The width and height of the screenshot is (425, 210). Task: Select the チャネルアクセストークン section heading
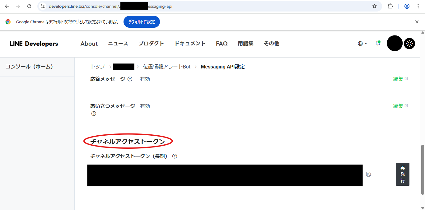click(x=128, y=142)
